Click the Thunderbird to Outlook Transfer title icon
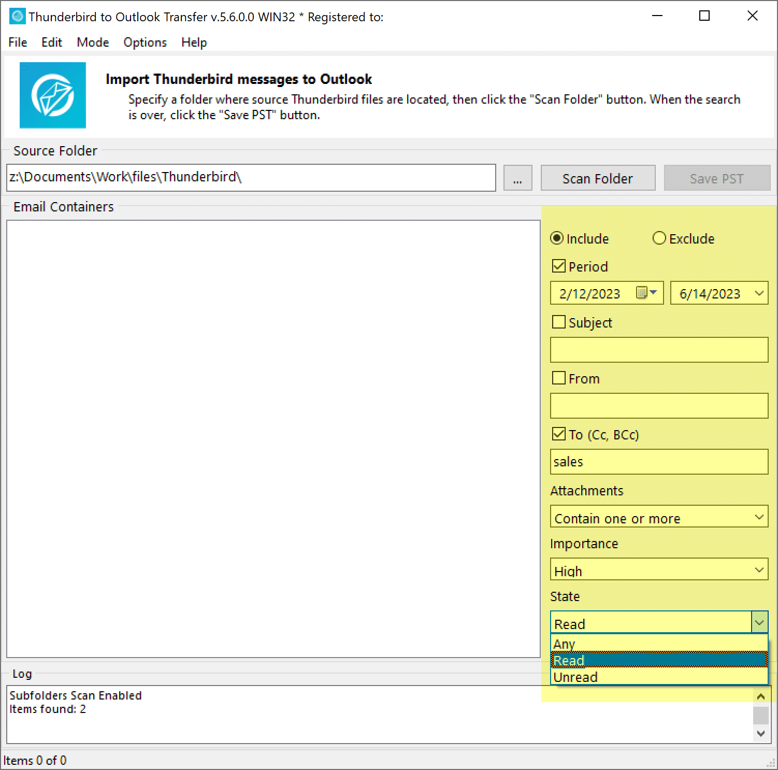This screenshot has height=770, width=778. pos(17,17)
